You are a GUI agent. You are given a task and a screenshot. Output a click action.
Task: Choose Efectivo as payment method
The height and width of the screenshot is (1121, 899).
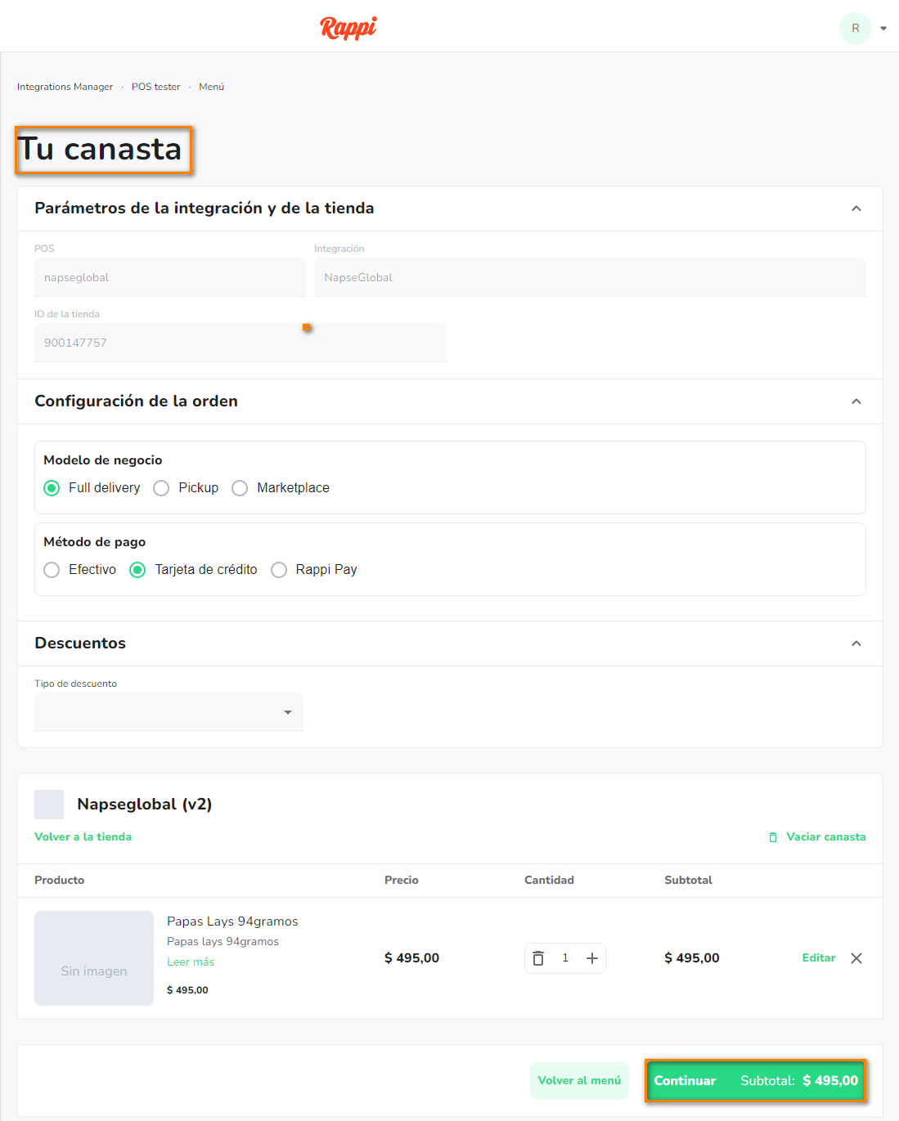(x=52, y=570)
